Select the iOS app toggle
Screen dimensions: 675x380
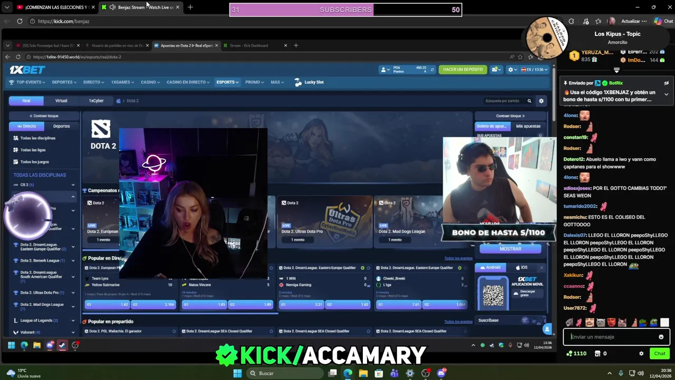(522, 268)
